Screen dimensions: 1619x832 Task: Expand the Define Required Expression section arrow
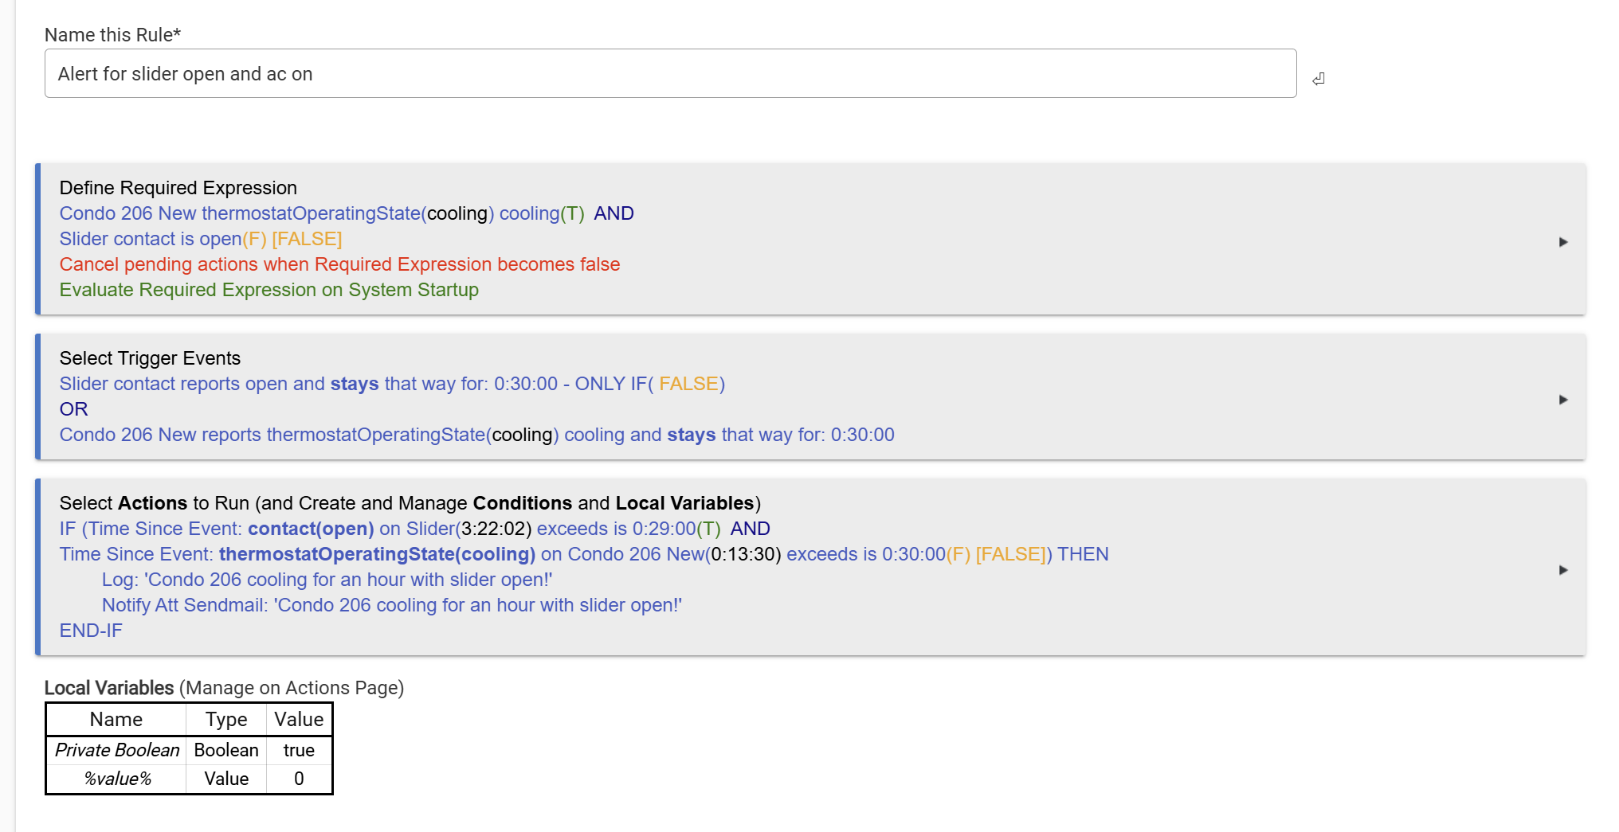tap(1563, 241)
